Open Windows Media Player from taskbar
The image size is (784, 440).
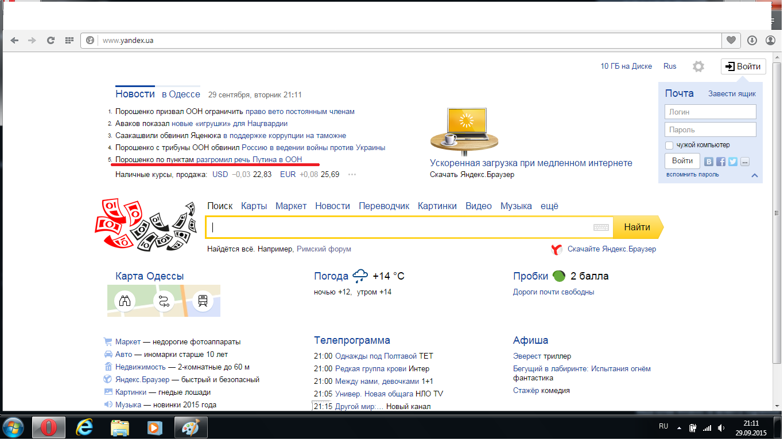pos(154,428)
